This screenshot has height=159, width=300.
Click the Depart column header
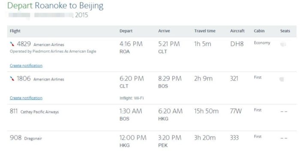(126, 31)
